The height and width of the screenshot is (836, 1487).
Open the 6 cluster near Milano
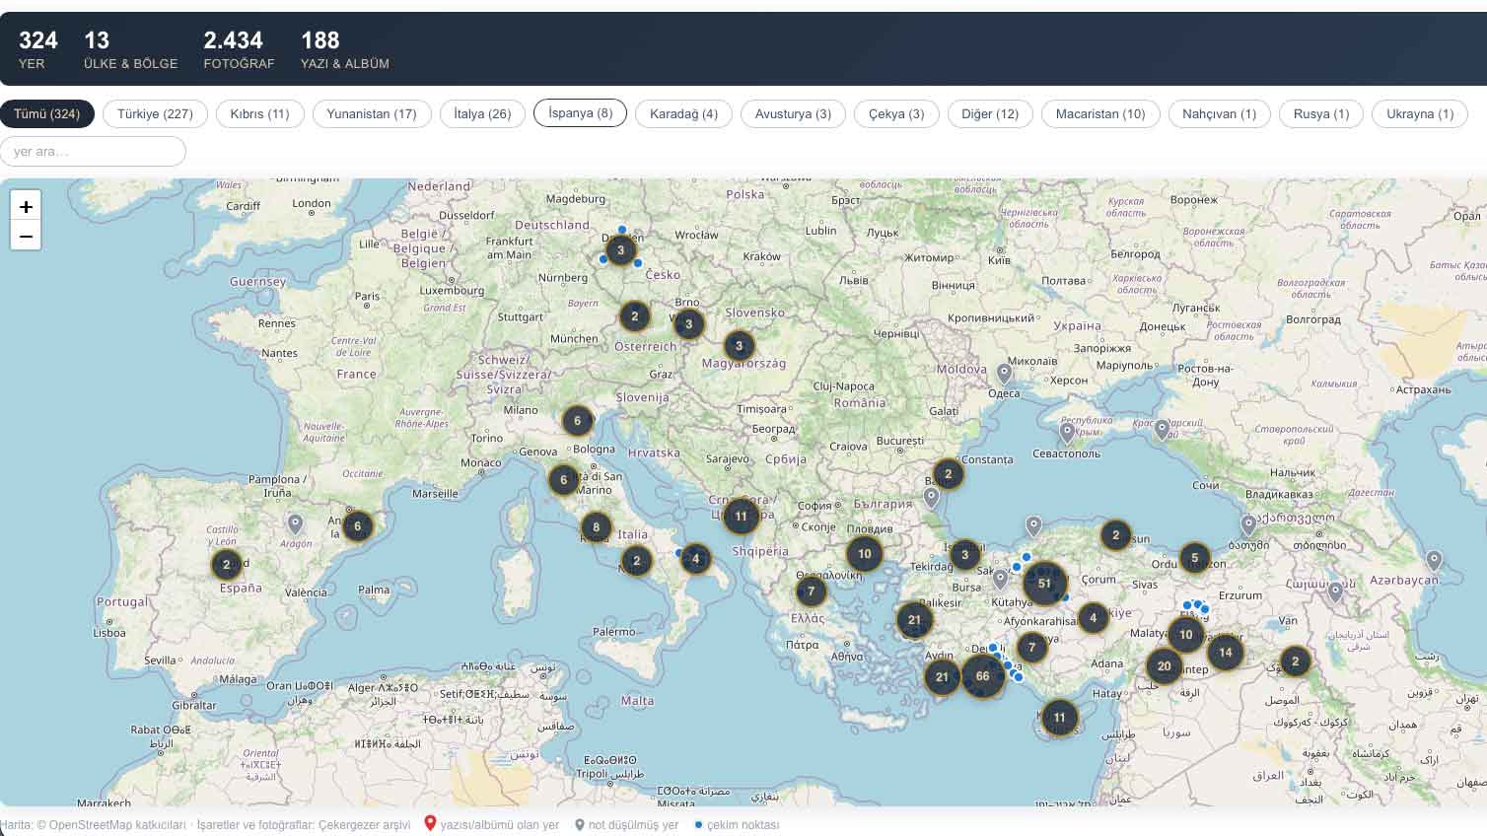pos(578,421)
